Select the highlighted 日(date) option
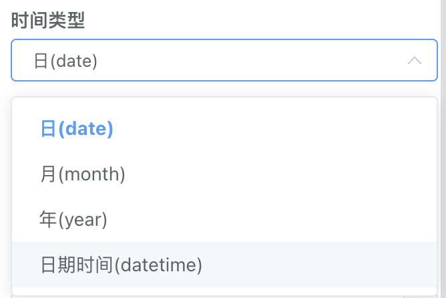This screenshot has width=446, height=298. pyautogui.click(x=77, y=129)
